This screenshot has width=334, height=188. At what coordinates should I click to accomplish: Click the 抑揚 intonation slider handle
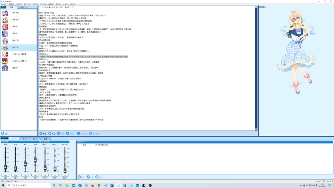pos(35,160)
